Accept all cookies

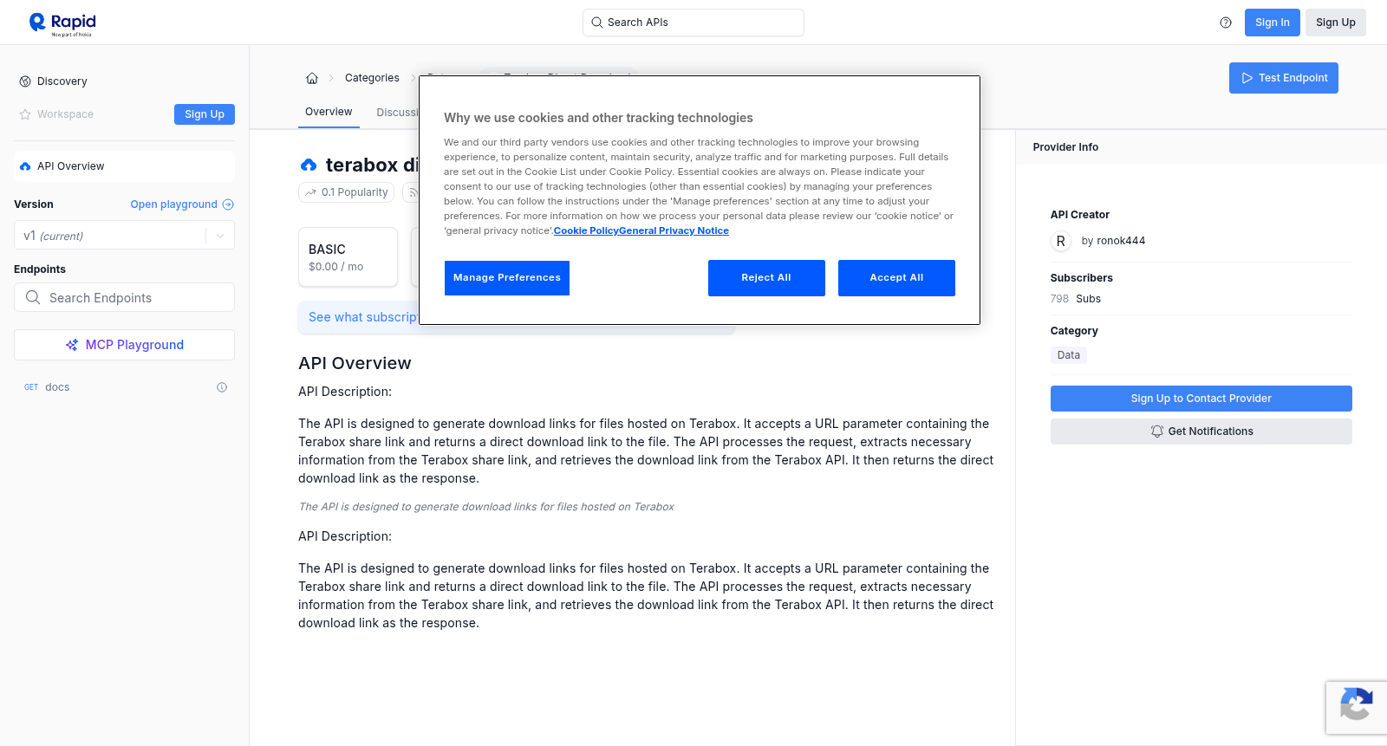coord(896,278)
